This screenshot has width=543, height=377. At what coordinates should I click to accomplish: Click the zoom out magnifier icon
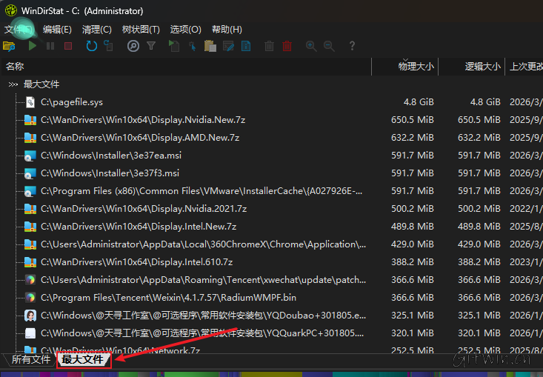pos(329,46)
